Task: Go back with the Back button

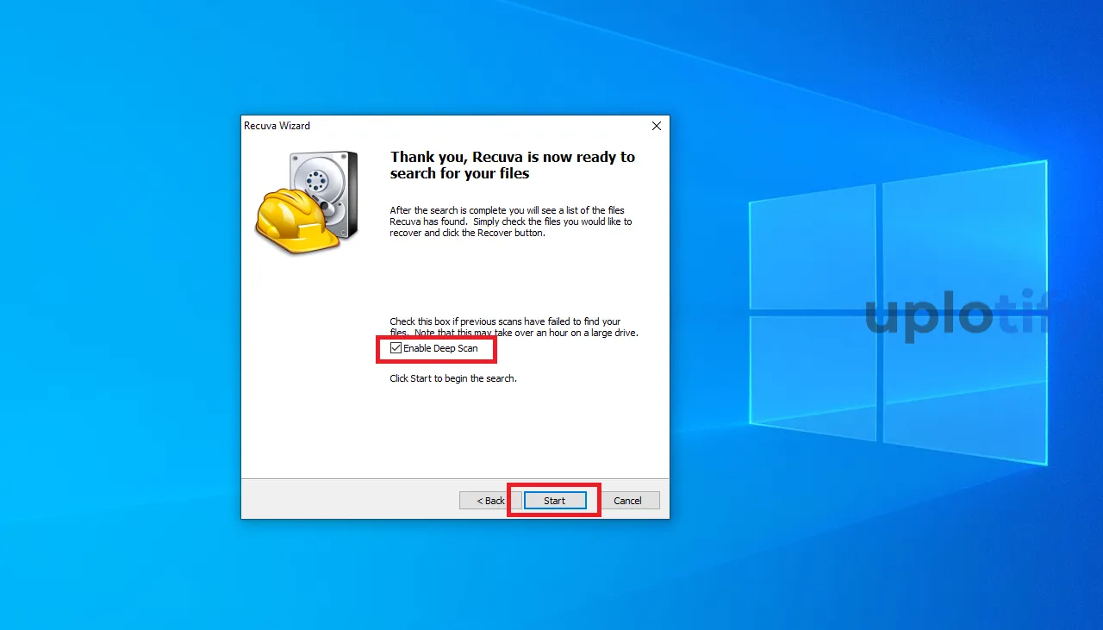Action: tap(489, 501)
